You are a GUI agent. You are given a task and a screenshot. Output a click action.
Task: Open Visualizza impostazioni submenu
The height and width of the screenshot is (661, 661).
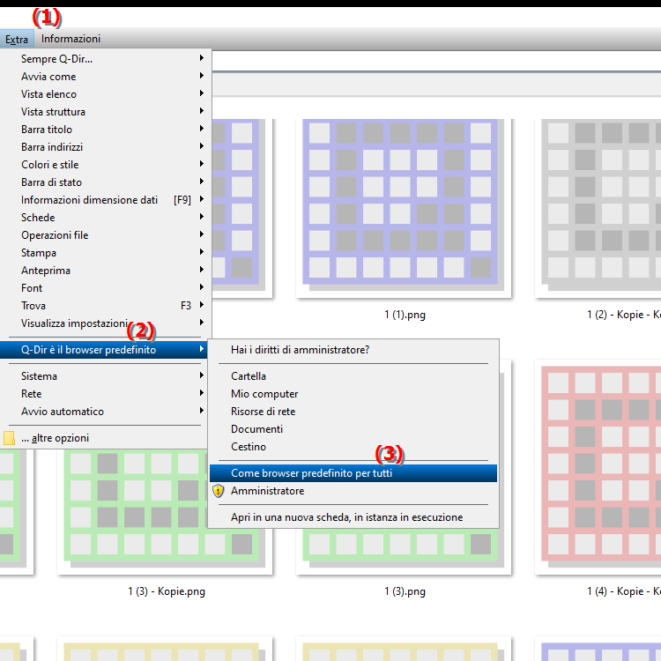pos(105,323)
